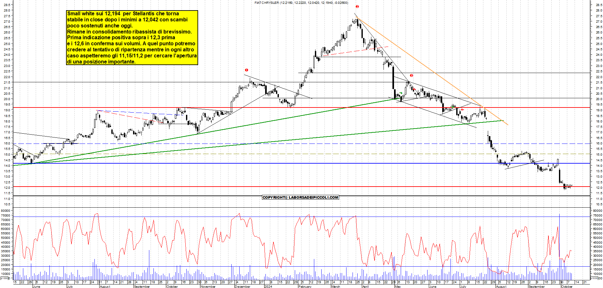
Task: Click 19.0 on the right price axis
Action: pyautogui.click(x=599, y=110)
